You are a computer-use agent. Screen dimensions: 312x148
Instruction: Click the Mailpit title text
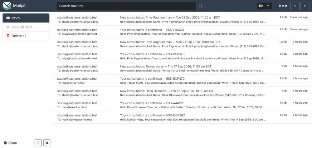pos(19,5)
